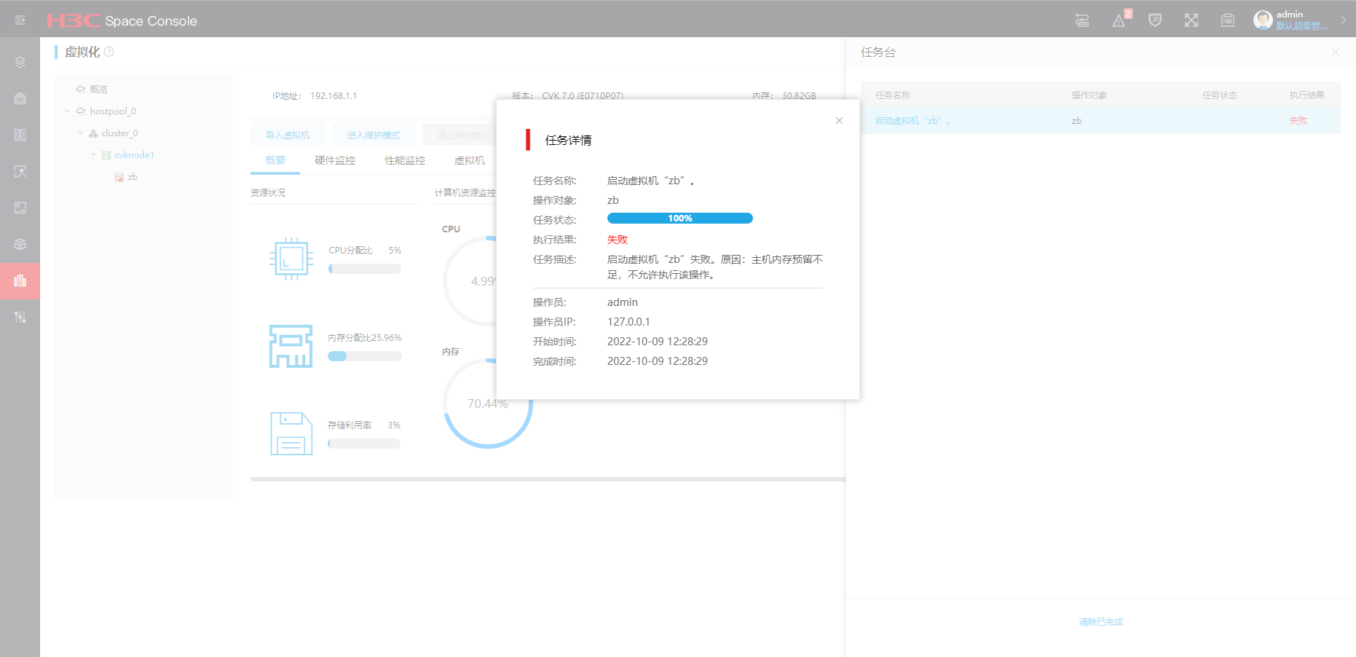Toggle fullscreen with the four-arrows icon
The image size is (1356, 657).
(x=1191, y=20)
